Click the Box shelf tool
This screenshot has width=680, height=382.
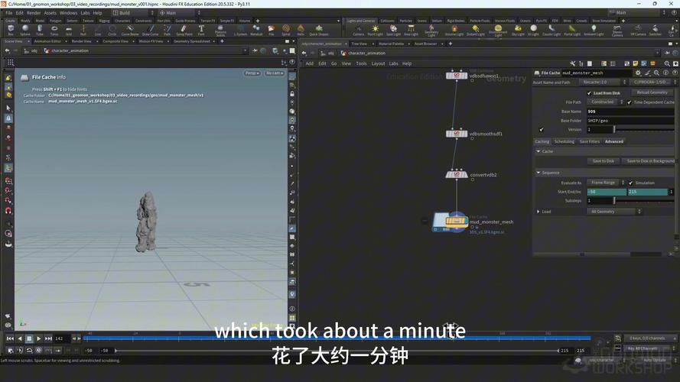pyautogui.click(x=11, y=30)
